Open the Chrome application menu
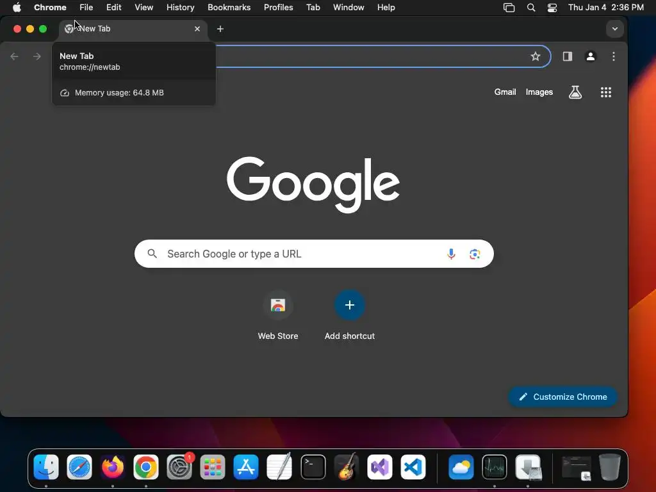The width and height of the screenshot is (656, 492). point(50,8)
